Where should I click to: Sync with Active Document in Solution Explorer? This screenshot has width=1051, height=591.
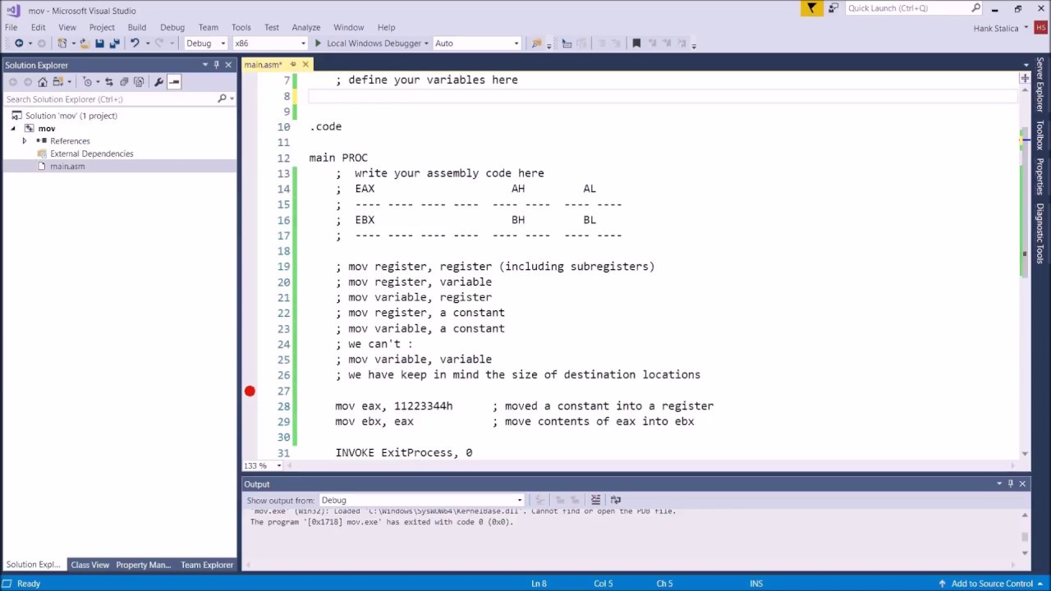point(108,82)
